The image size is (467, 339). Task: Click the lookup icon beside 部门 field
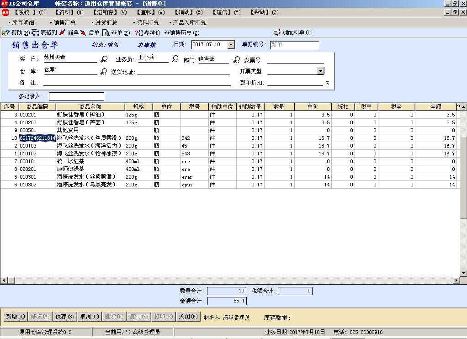click(x=237, y=59)
